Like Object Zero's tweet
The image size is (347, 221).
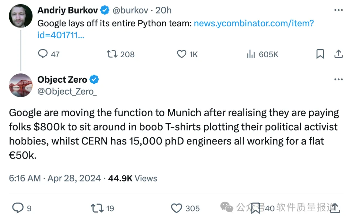click(x=176, y=208)
